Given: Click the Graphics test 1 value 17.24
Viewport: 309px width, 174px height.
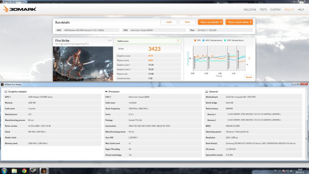Looking at the screenshot, I should pyautogui.click(x=151, y=65).
